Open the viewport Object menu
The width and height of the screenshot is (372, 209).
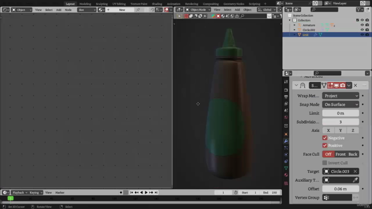[x=247, y=10]
